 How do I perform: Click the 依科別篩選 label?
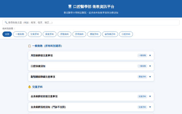click(9, 28)
